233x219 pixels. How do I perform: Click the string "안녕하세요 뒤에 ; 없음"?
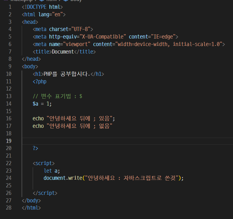coord(79,126)
